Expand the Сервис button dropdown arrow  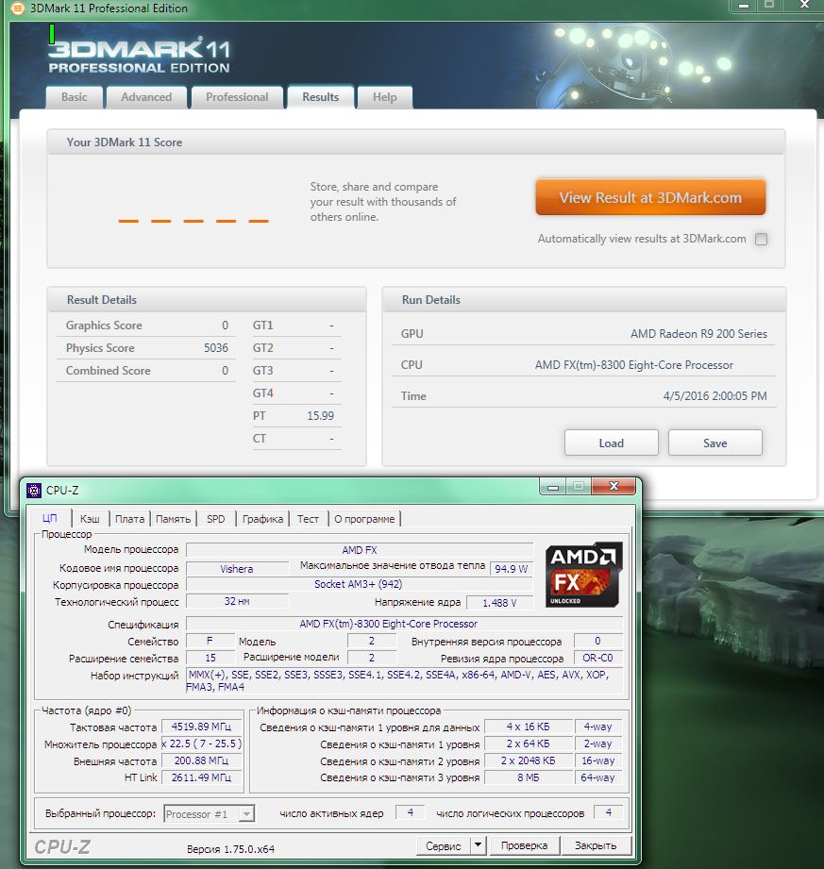coord(478,845)
